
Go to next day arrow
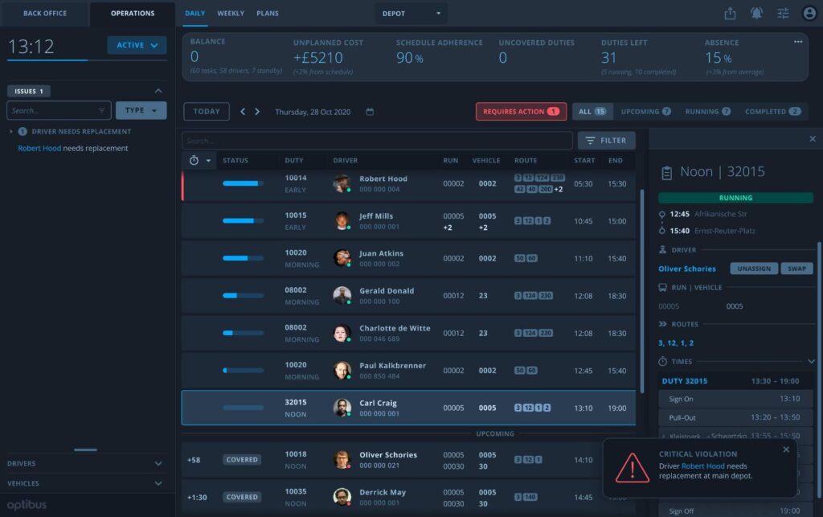click(x=257, y=111)
